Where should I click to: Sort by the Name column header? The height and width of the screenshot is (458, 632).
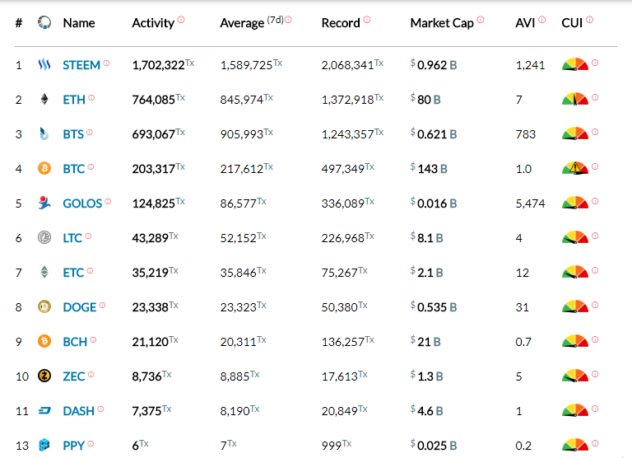[x=79, y=23]
